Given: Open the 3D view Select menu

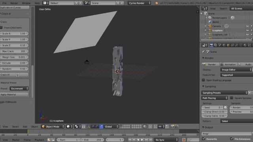Looking at the screenshot, I should 15,127.
